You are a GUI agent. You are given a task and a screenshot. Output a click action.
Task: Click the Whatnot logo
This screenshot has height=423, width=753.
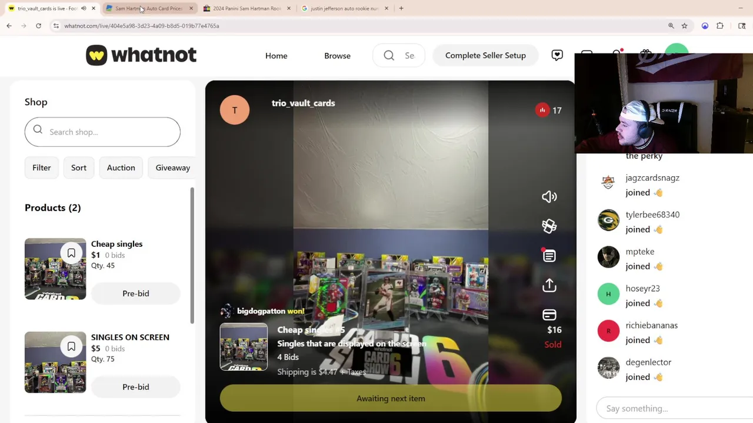click(141, 55)
